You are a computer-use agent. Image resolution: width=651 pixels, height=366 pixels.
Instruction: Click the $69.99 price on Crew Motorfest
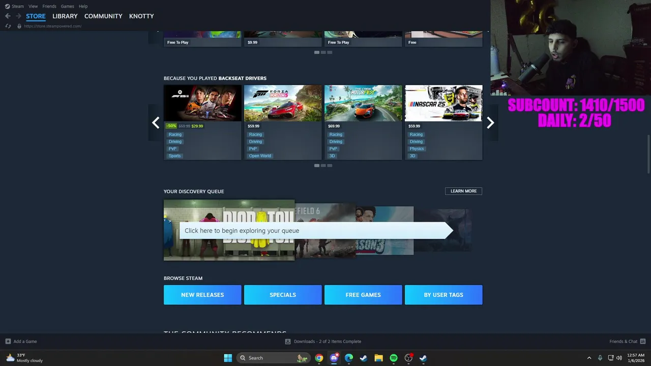(334, 126)
